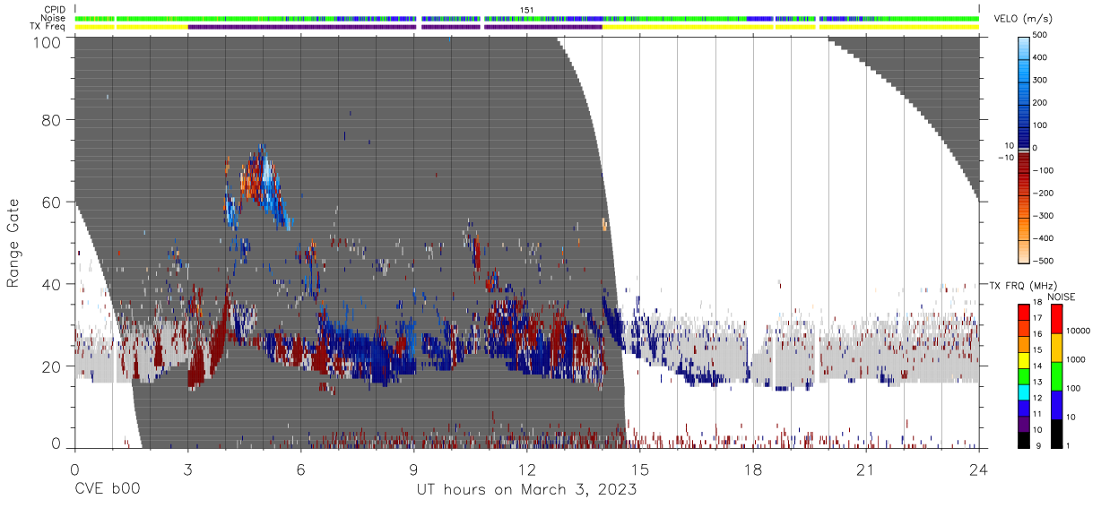This screenshot has width=1101, height=508.
Task: Select the green NOISE swatch between 100 and 1000
Action: 1055,375
